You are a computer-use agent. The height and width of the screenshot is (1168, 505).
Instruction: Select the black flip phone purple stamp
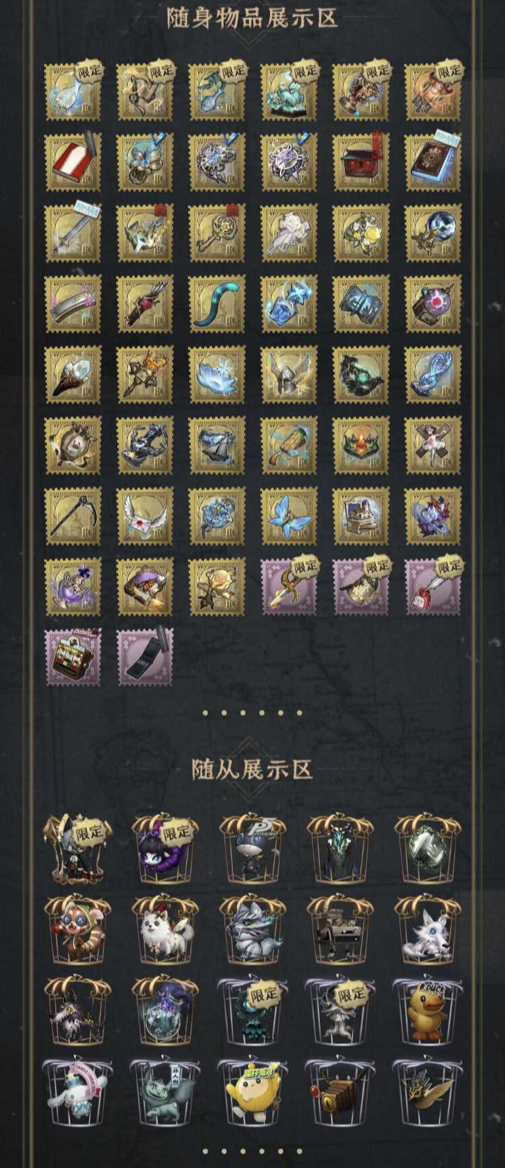coord(145,657)
